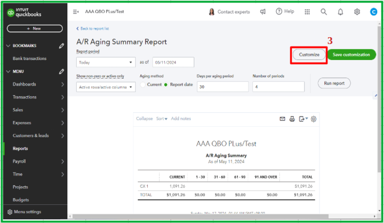Edit menu with pencil icon

click(61, 71)
